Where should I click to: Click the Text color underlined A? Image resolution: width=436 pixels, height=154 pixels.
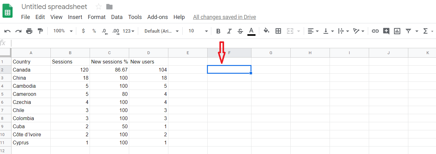click(251, 31)
